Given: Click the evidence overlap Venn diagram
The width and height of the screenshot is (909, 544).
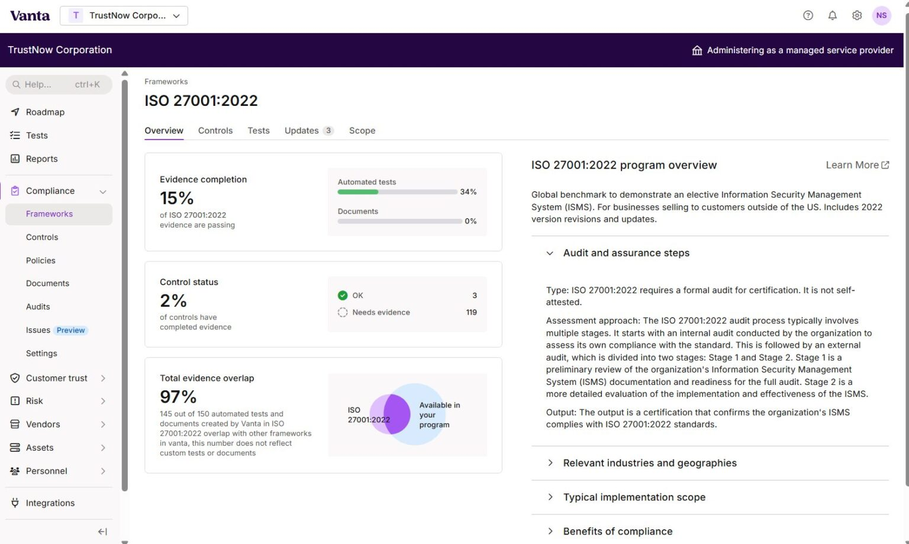Looking at the screenshot, I should [x=408, y=415].
